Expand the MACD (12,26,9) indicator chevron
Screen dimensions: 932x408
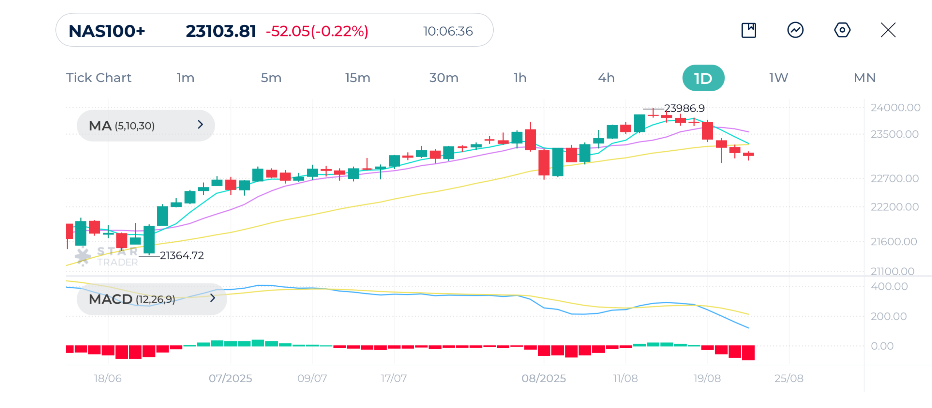[x=213, y=298]
